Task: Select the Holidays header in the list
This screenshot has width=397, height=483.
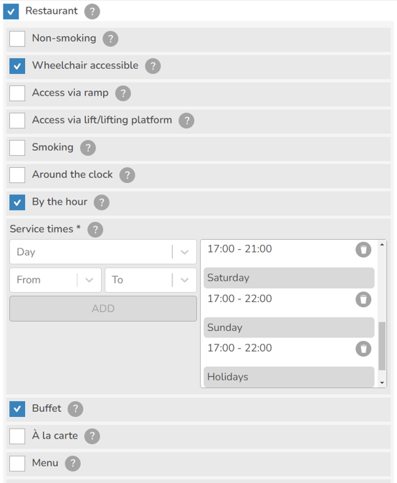Action: [x=289, y=377]
